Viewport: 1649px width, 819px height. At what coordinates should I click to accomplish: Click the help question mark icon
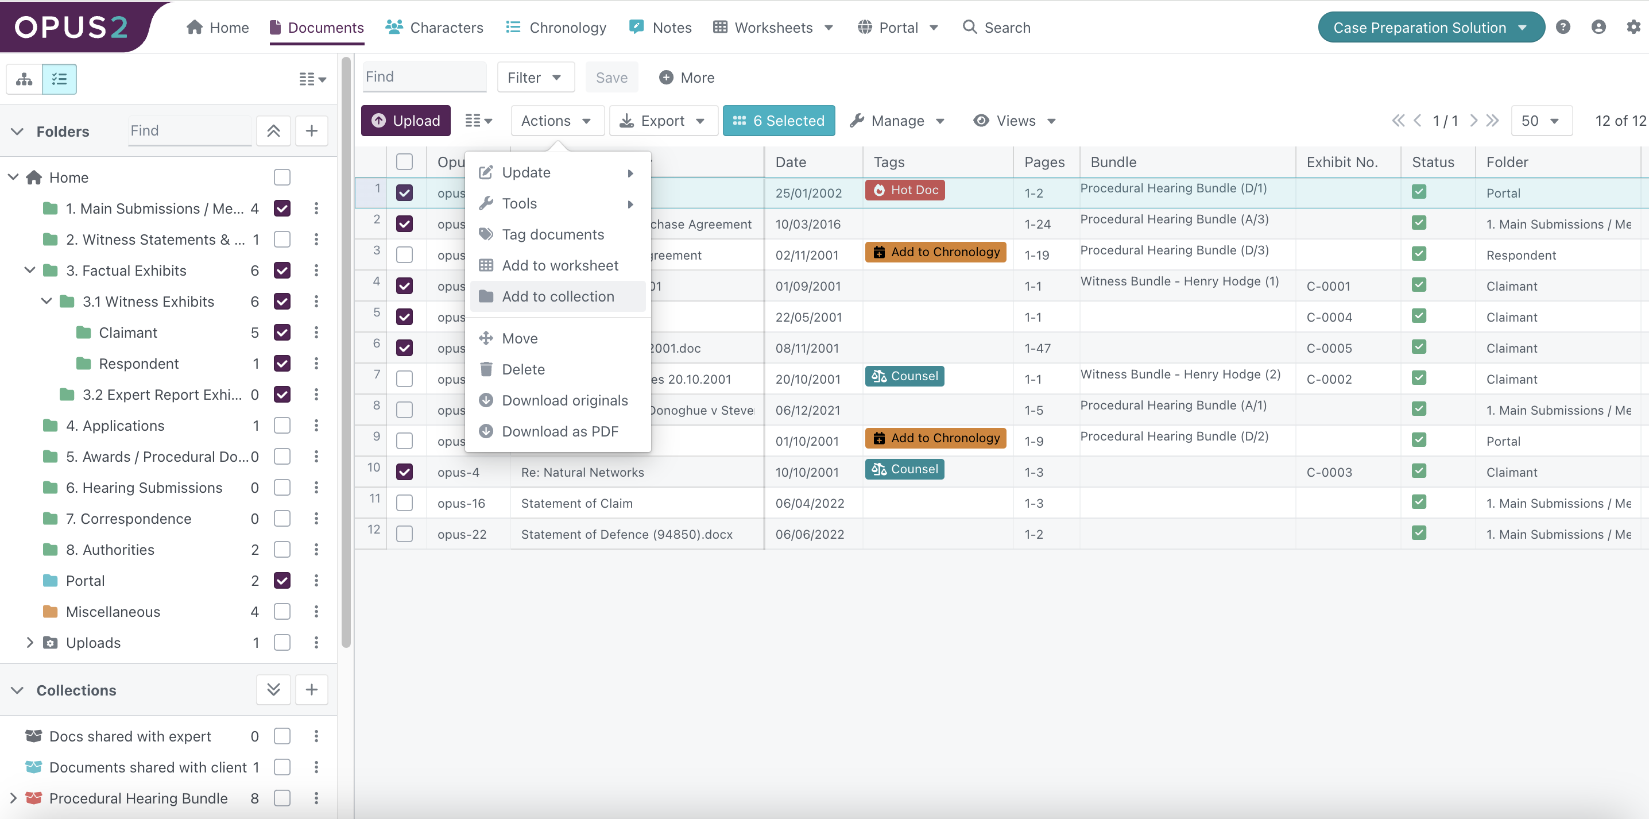(1562, 27)
